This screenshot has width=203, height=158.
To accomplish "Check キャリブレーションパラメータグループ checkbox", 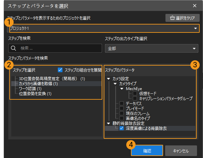I will pos(135,98).
